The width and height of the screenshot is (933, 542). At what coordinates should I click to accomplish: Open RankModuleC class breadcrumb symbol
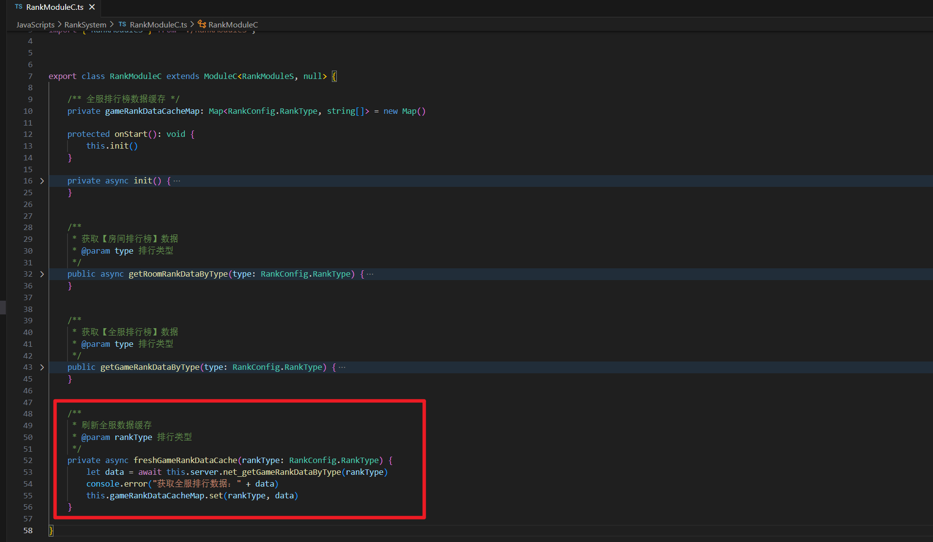coord(233,25)
